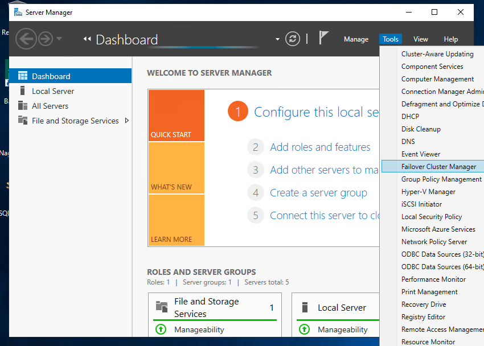Launch Failover Cluster Manager
Viewport: 484px width, 346px height.
pyautogui.click(x=433, y=167)
